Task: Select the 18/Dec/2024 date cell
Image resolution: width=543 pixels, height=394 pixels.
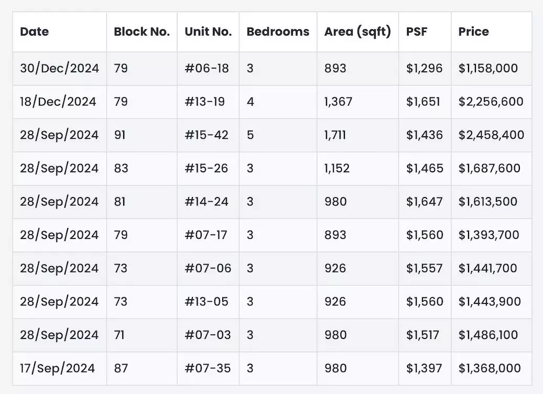Action: click(60, 102)
